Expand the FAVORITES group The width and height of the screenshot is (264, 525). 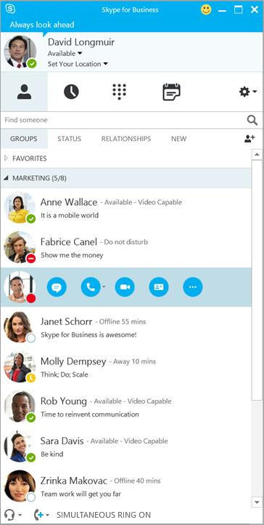[6, 159]
